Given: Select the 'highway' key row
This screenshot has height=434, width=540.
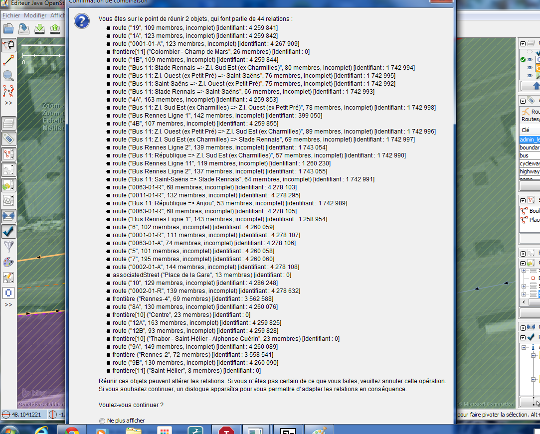Looking at the screenshot, I should coord(530,171).
